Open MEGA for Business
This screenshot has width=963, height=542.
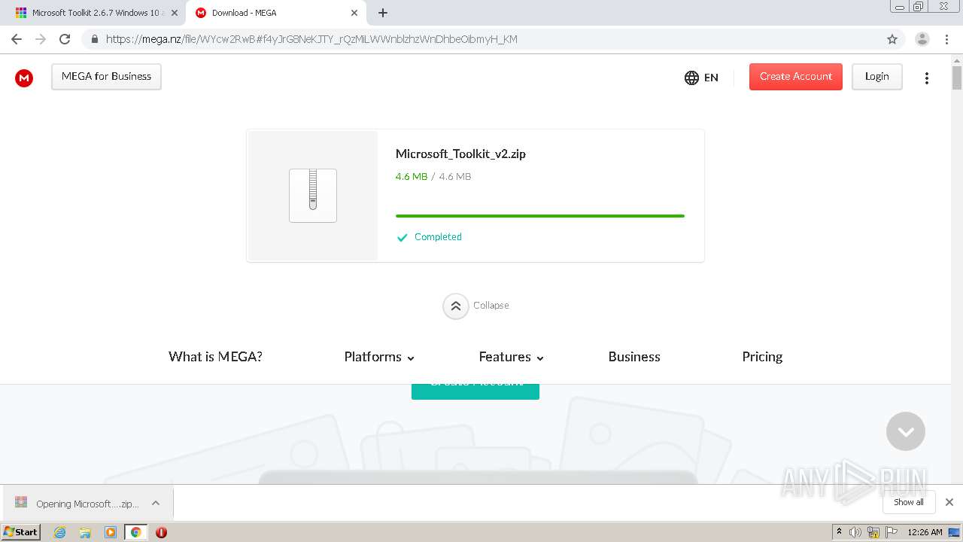click(106, 77)
